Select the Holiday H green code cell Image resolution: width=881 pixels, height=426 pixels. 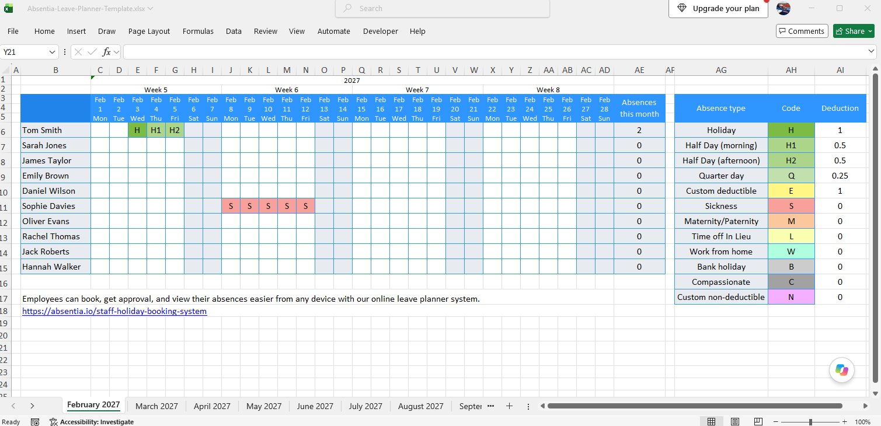point(791,130)
